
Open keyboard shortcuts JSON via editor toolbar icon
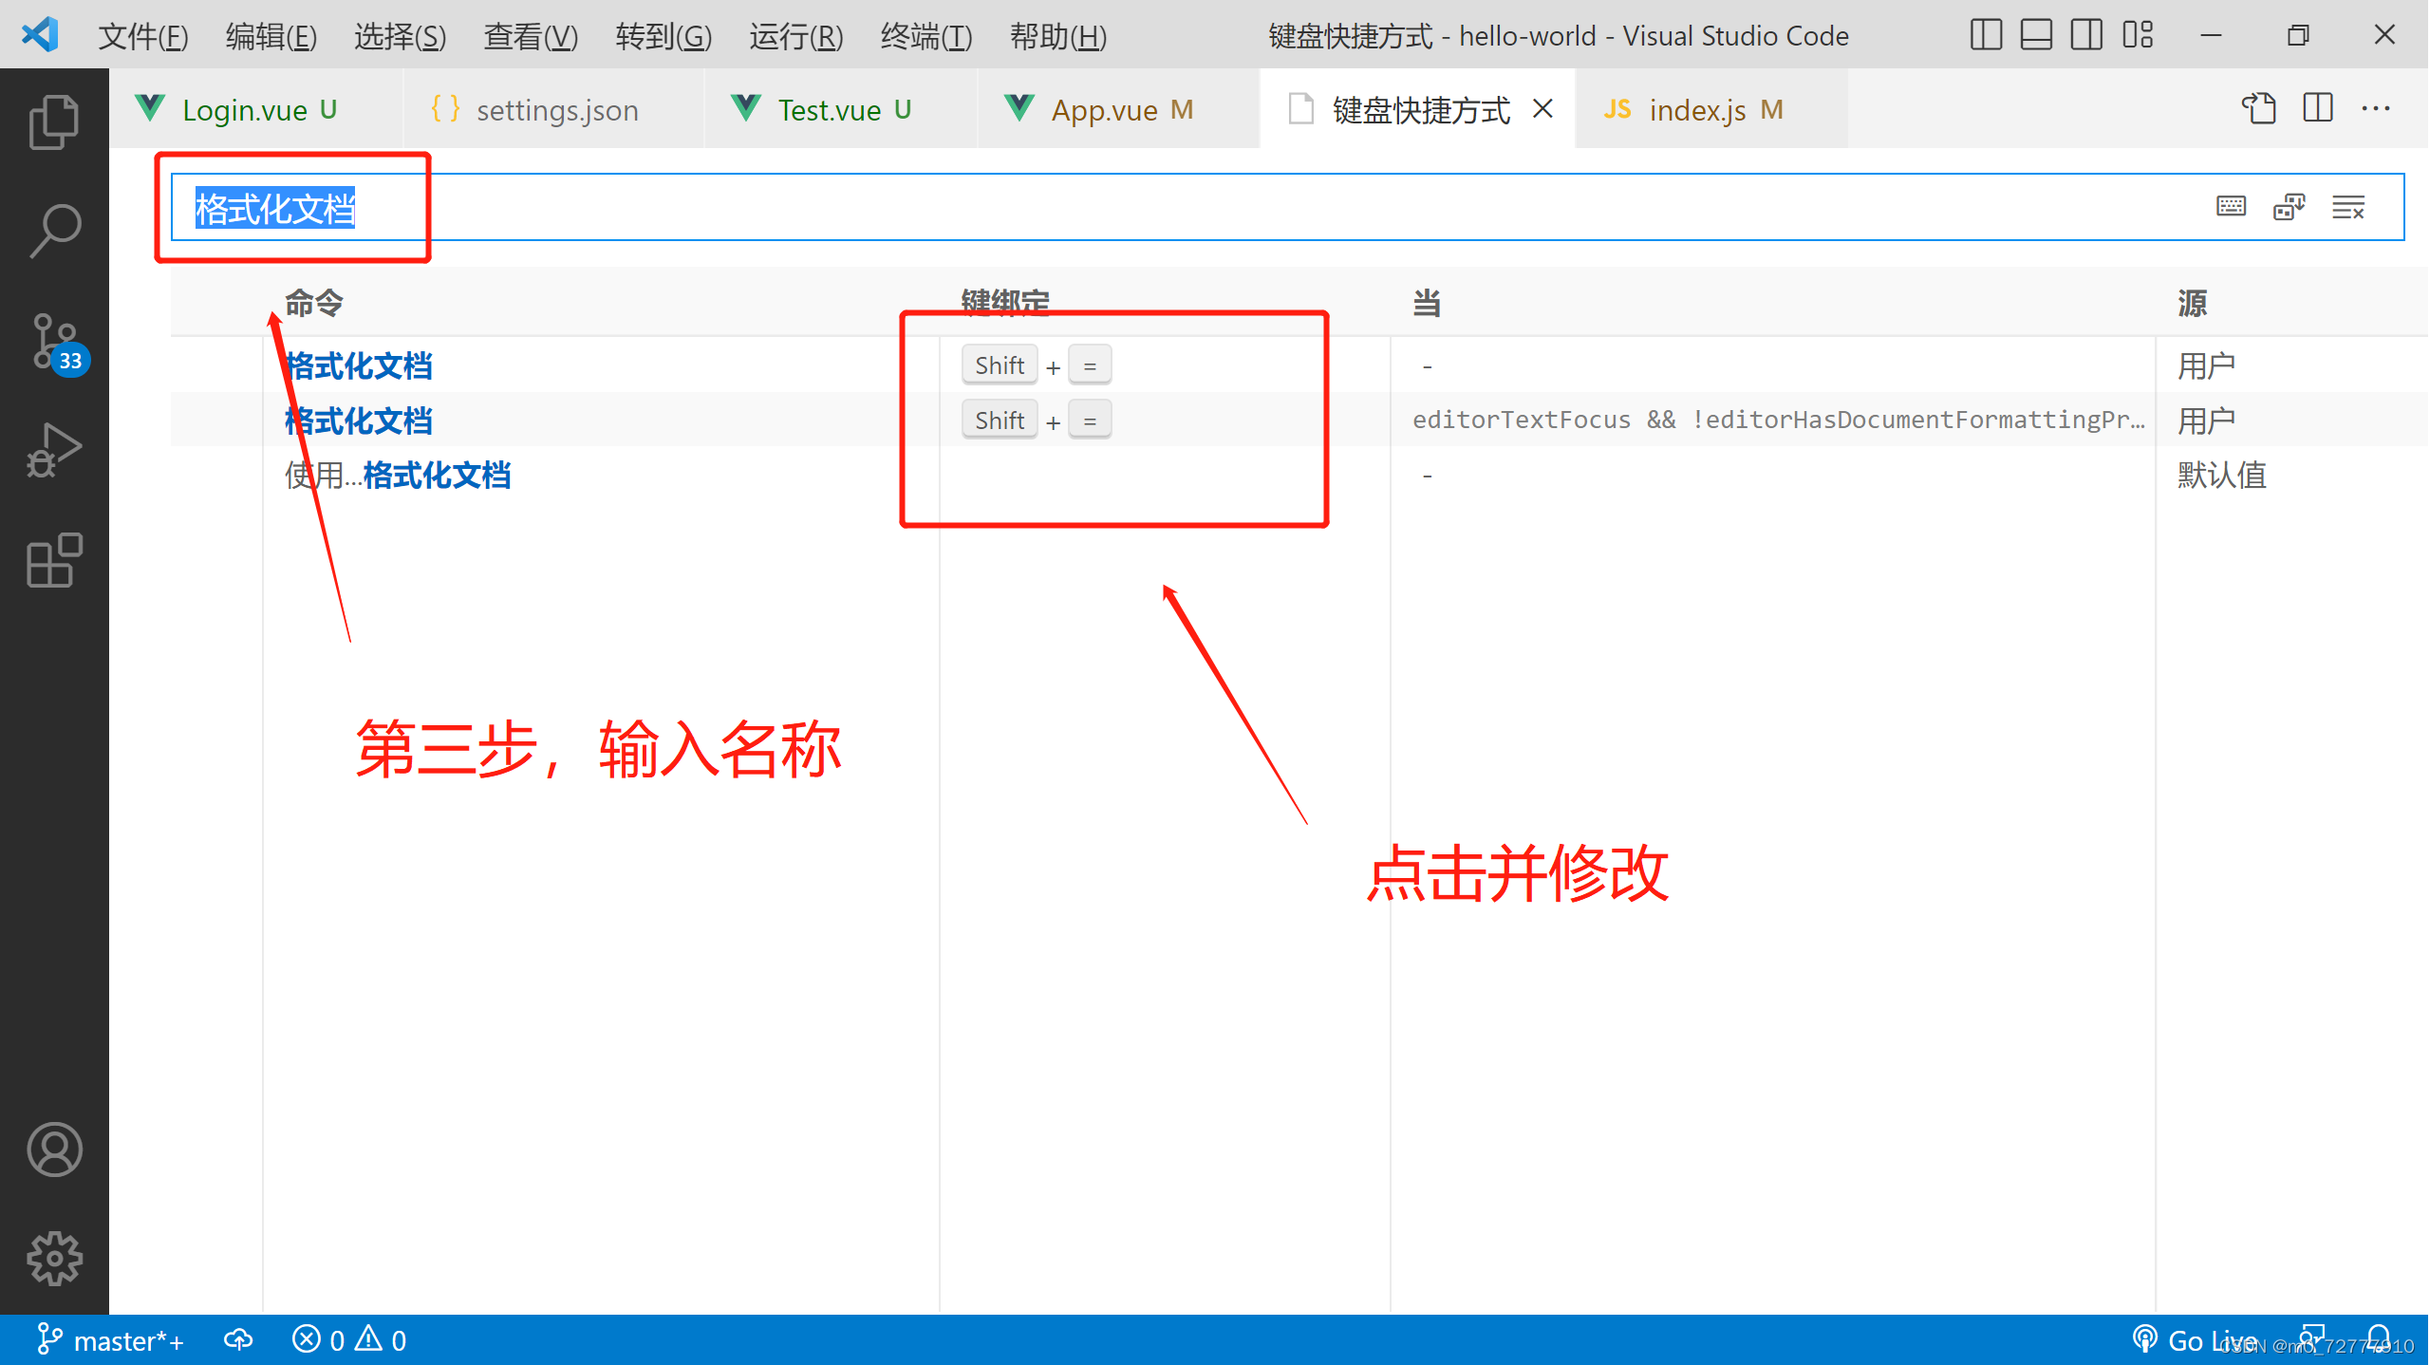[2259, 109]
